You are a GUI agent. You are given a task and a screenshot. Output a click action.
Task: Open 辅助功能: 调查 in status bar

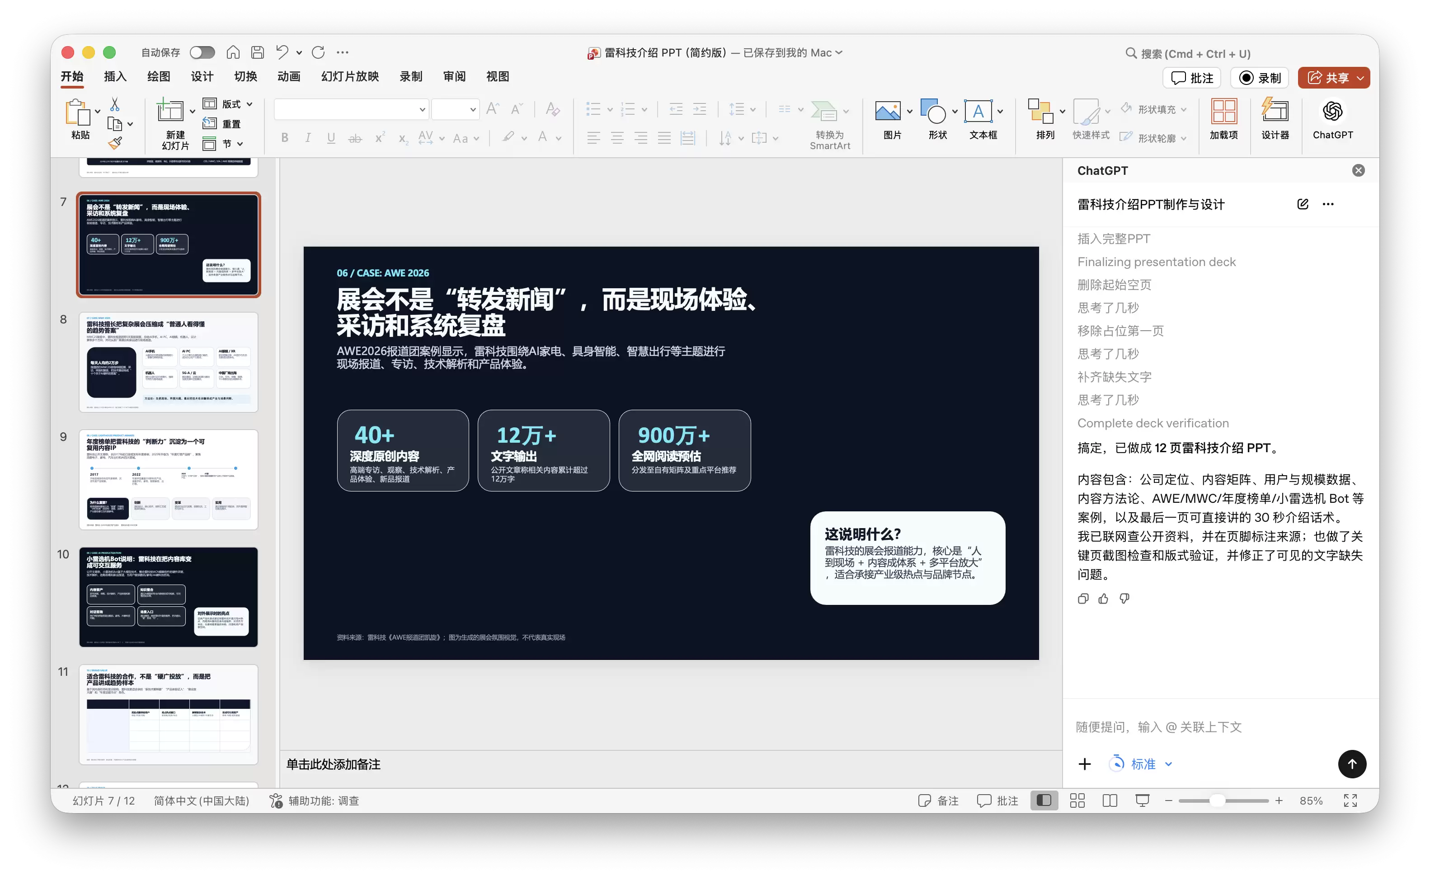coord(315,800)
